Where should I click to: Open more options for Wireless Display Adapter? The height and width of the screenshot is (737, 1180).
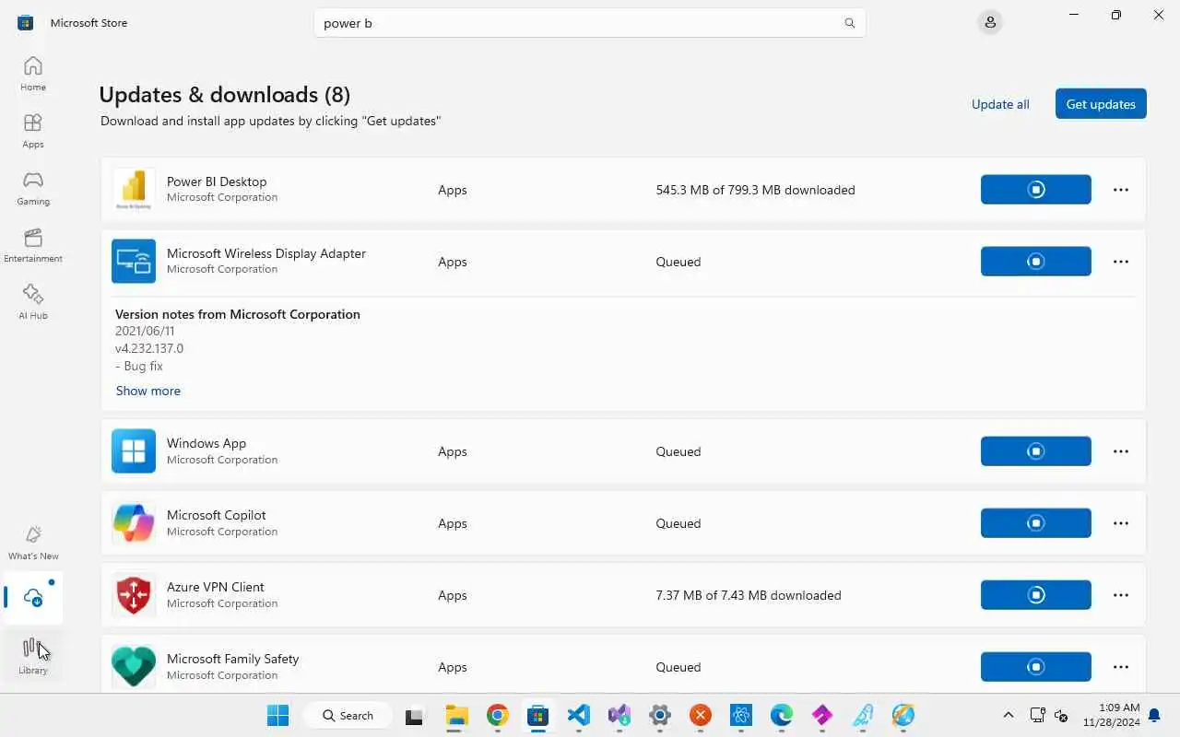(1121, 262)
